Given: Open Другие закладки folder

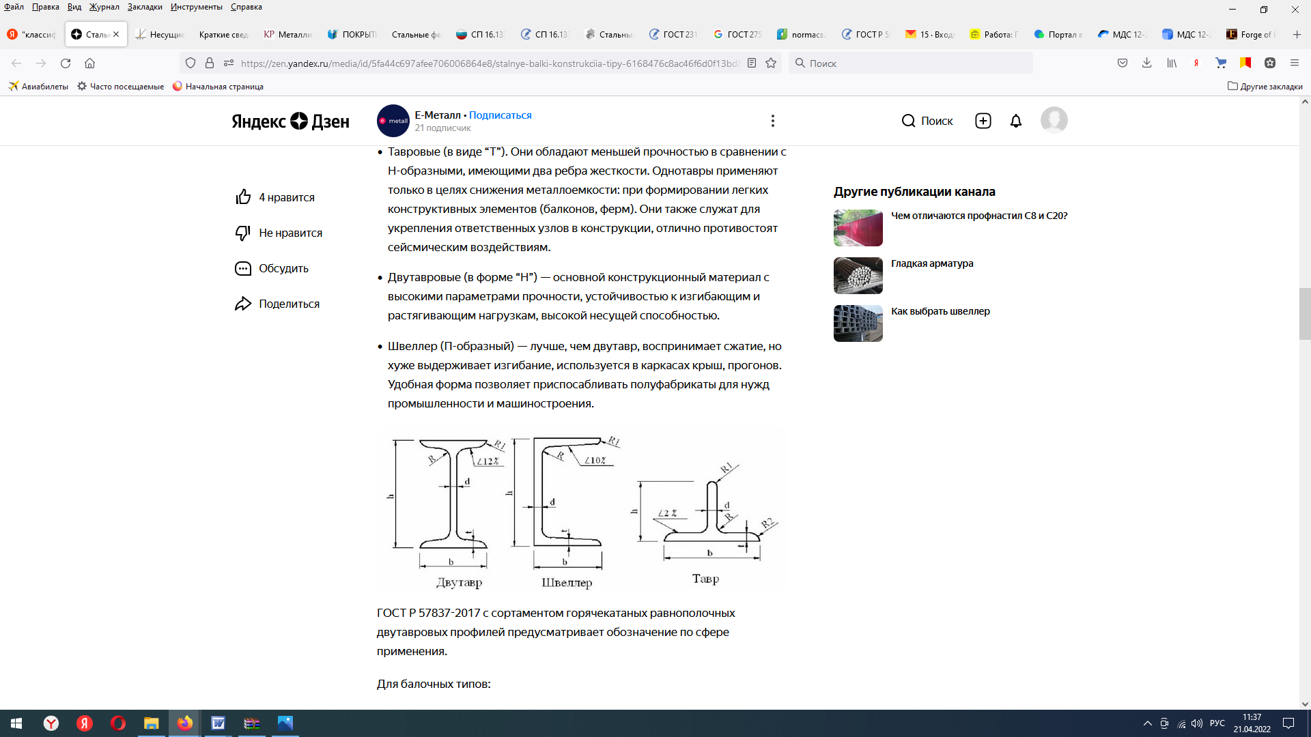Looking at the screenshot, I should pyautogui.click(x=1265, y=87).
